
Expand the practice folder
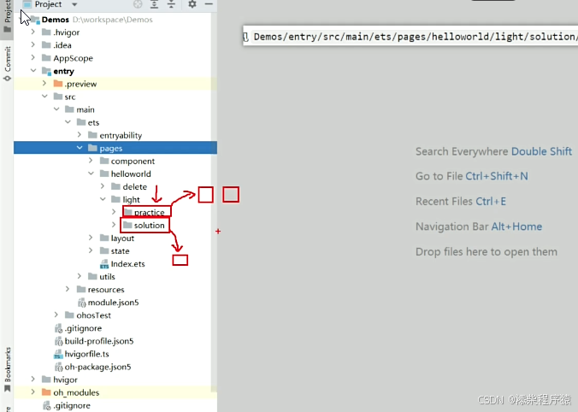[114, 212]
